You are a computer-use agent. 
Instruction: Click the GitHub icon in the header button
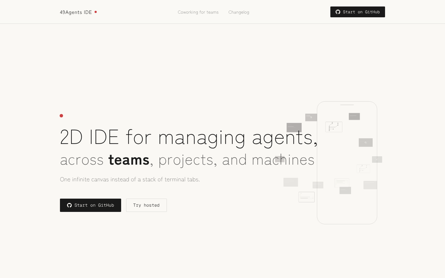pyautogui.click(x=338, y=12)
